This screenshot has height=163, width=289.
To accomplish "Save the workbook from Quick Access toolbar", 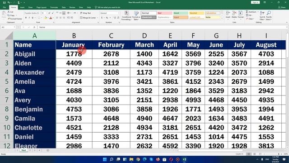I will click(x=4, y=2).
